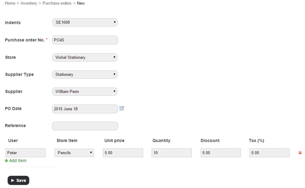305x188 pixels.
Task: Open Purchase orders breadcrumb link
Action: [57, 3]
